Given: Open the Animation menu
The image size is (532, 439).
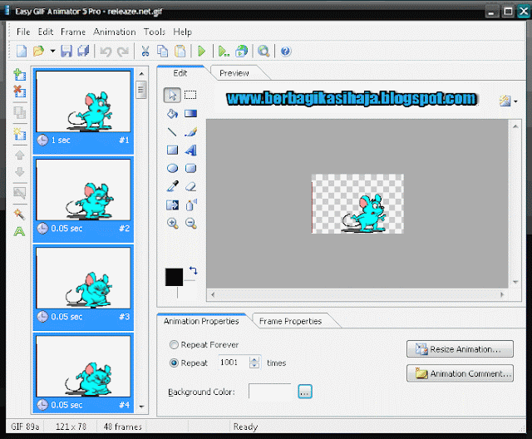Looking at the screenshot, I should 115,32.
